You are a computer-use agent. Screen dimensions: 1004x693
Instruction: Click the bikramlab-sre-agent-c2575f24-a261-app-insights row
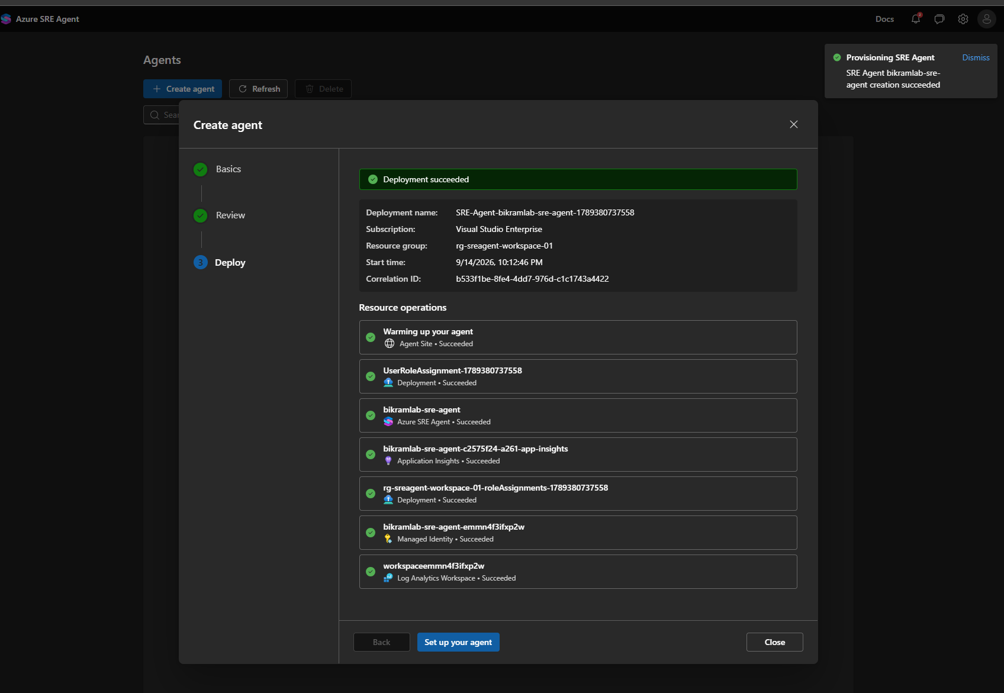(578, 455)
